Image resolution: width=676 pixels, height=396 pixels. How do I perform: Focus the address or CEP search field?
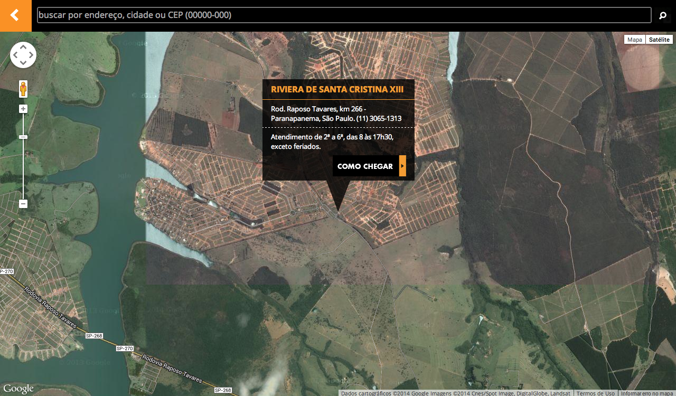343,15
